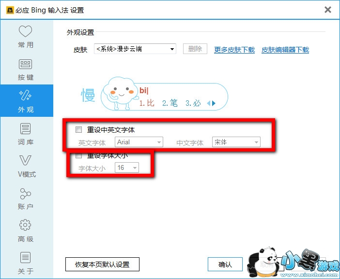This screenshot has height=279, width=340.
Task: Select the 外观 appearance wand icon
Action: (25, 95)
